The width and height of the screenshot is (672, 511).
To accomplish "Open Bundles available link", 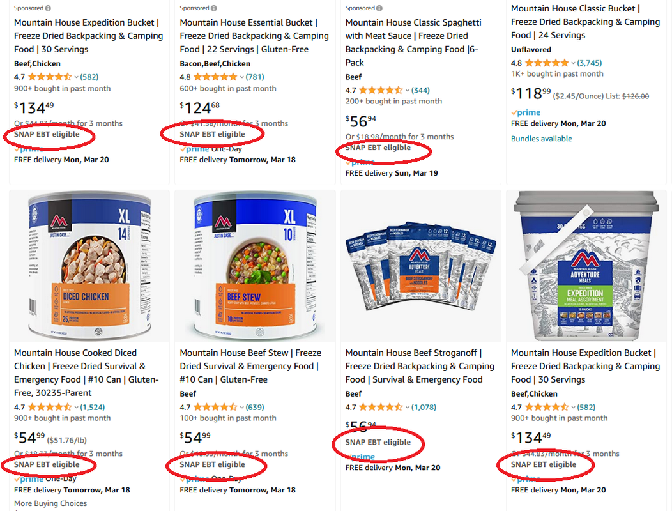I will tap(541, 139).
